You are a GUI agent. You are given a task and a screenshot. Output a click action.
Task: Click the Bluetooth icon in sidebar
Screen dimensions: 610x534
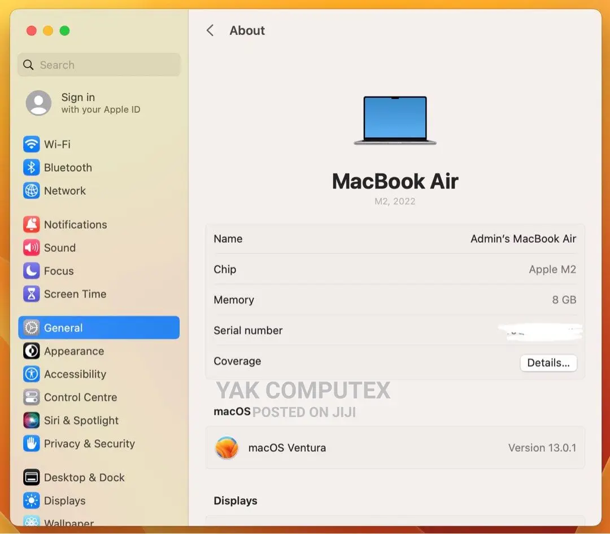click(31, 168)
